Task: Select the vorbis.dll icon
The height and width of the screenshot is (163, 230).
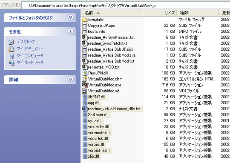Action: point(85,144)
